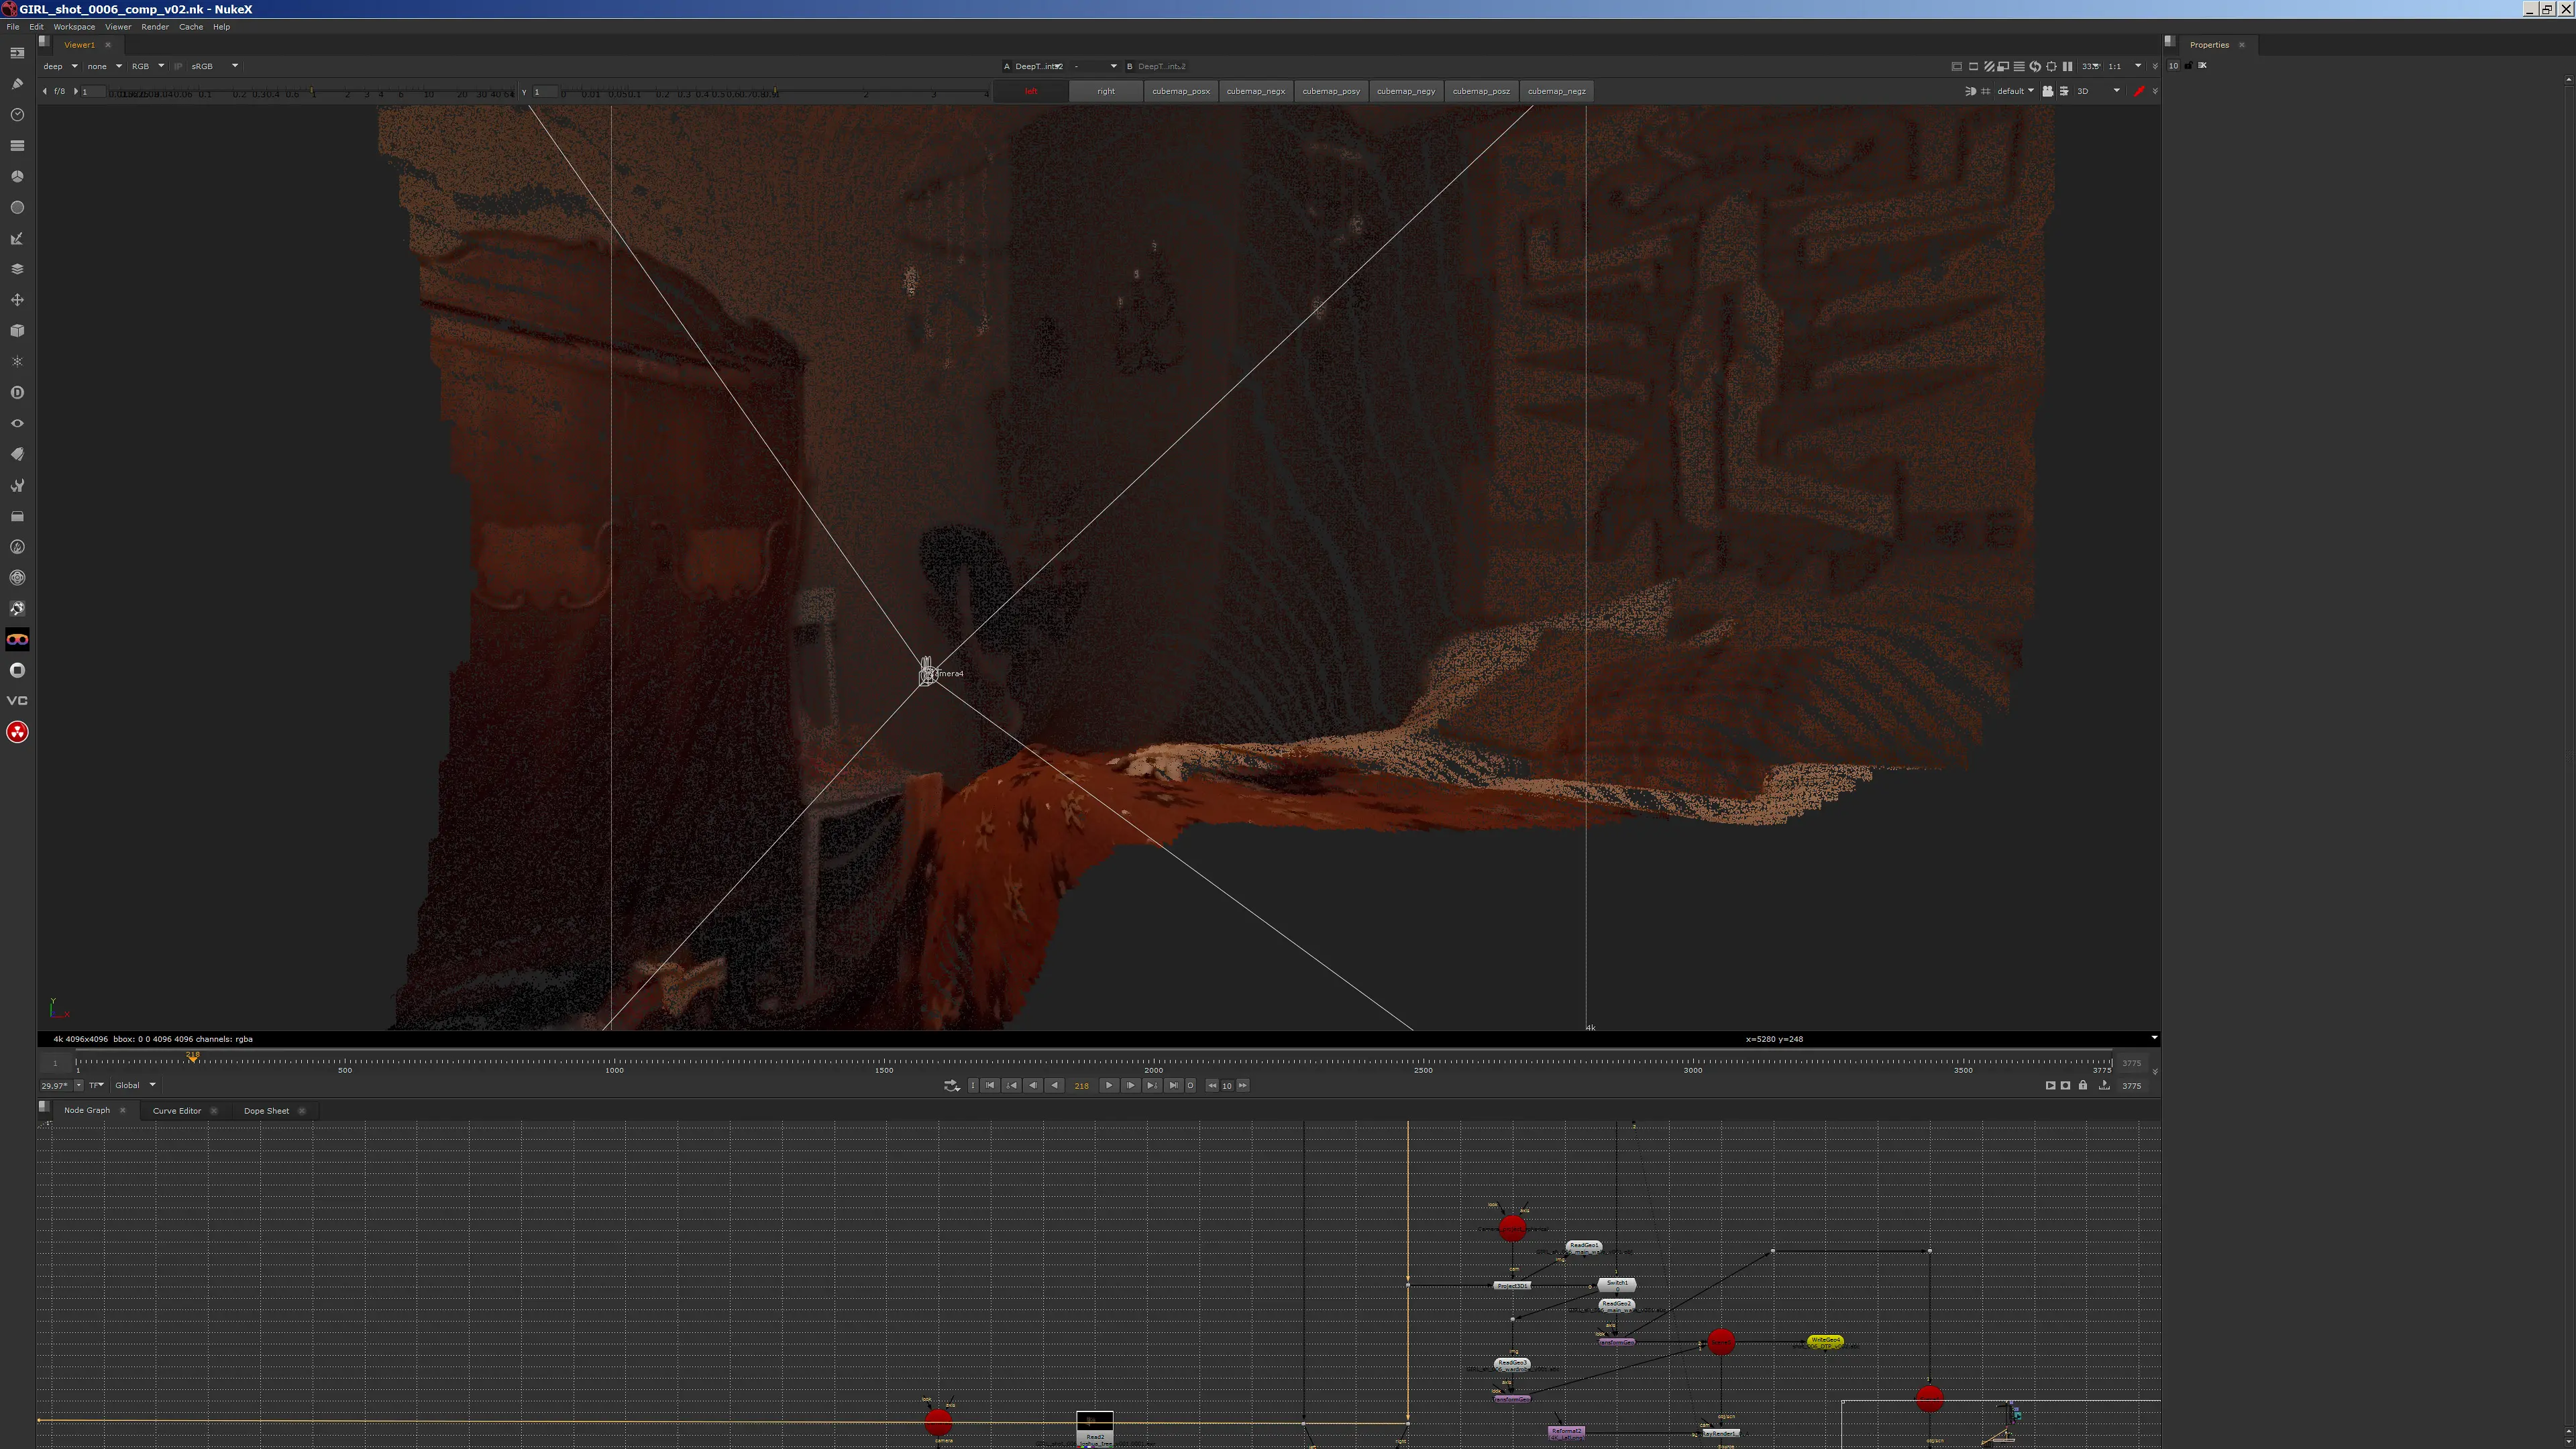2576x1449 pixels.
Task: Click the Views eye icon in toolbar
Action: (17, 424)
